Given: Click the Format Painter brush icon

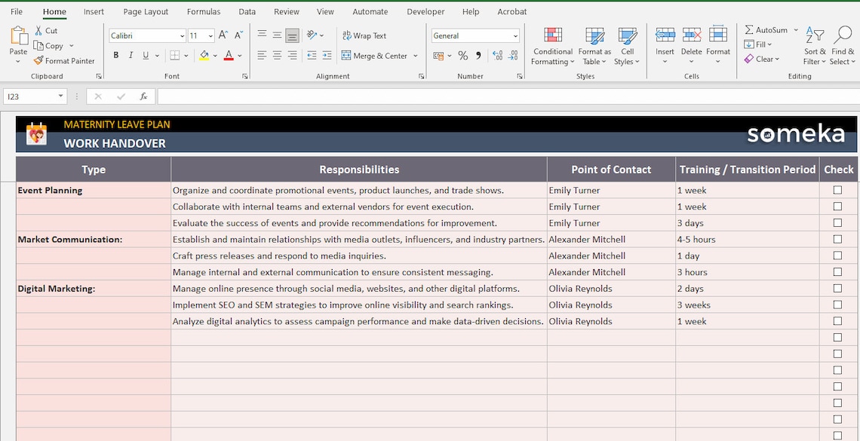Looking at the screenshot, I should click(x=38, y=61).
